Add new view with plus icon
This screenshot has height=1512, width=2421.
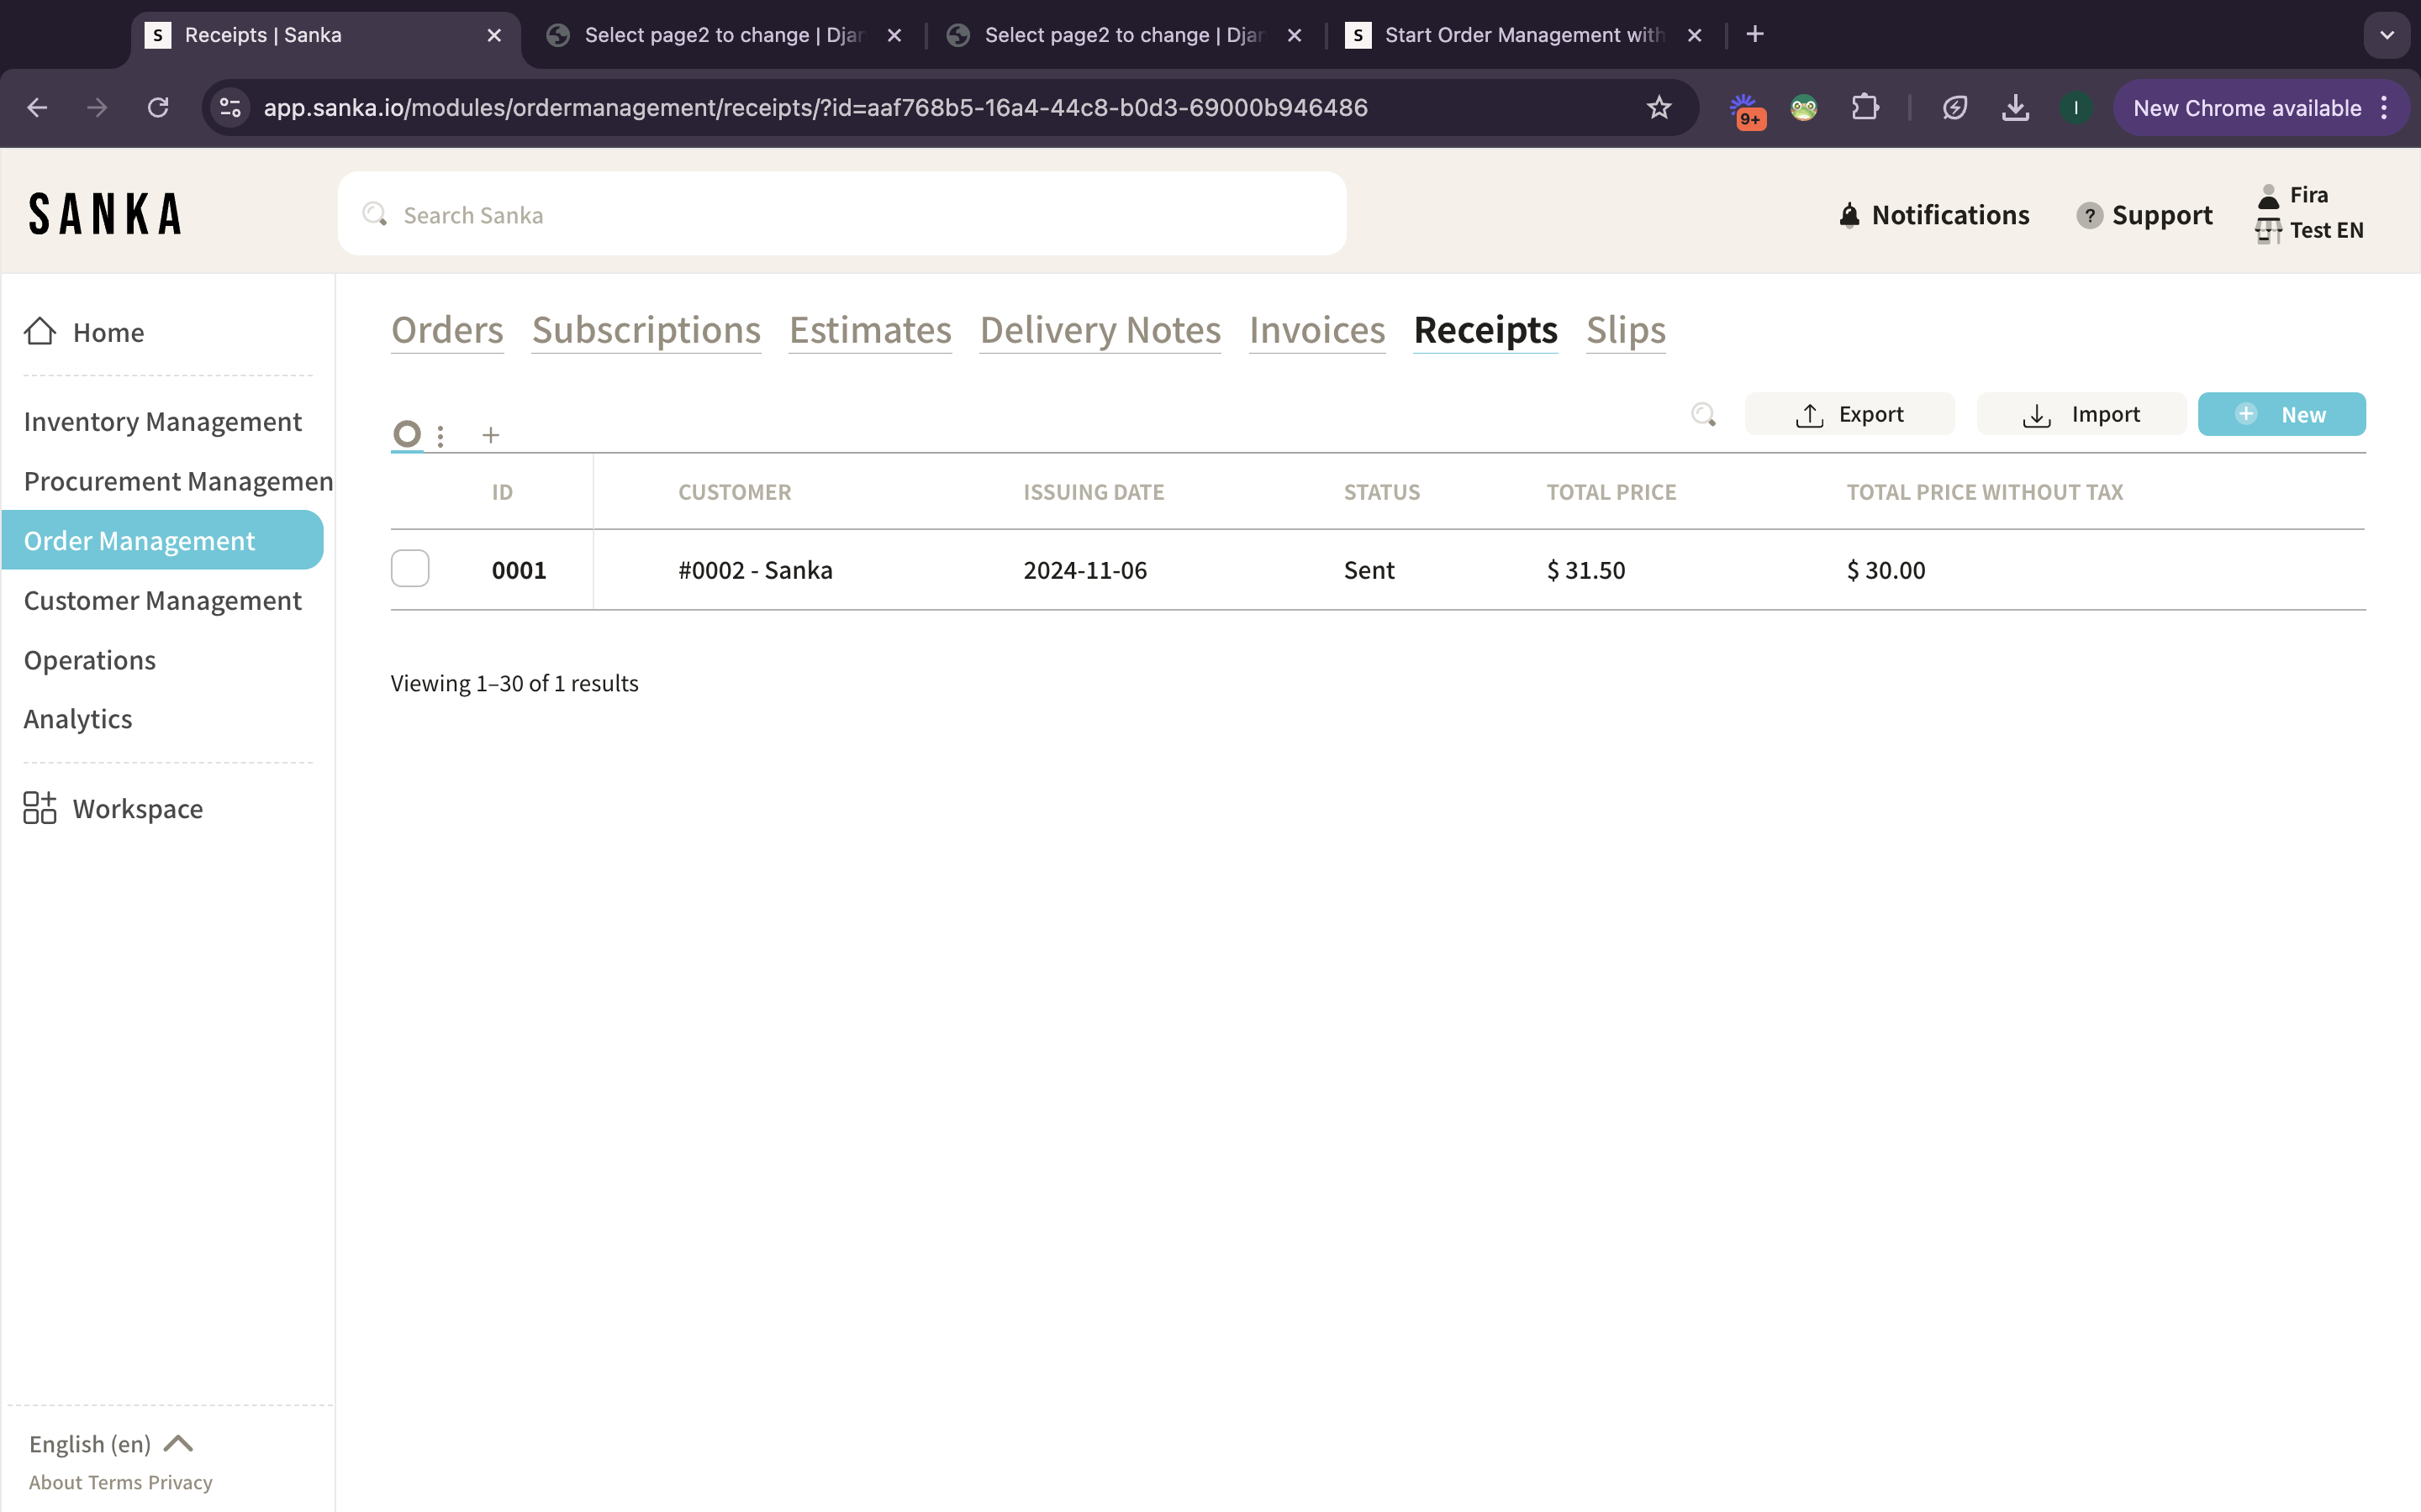tap(490, 436)
